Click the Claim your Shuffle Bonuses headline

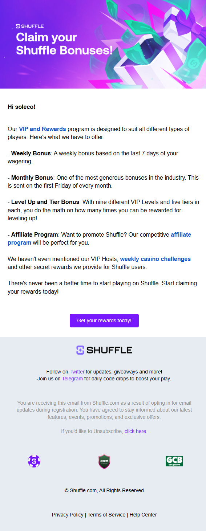pos(64,44)
